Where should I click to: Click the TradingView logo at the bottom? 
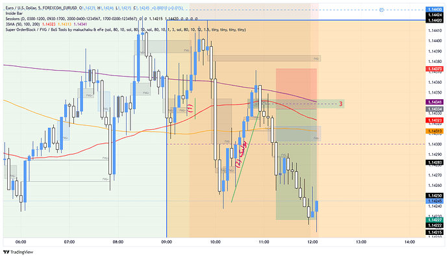pos(18,252)
